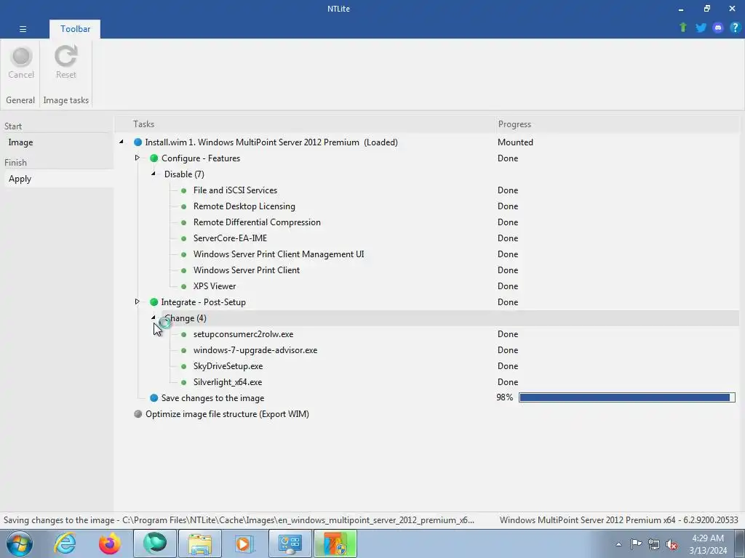745x558 pixels.
Task: Click the Action Center flag tray icon
Action: (x=636, y=543)
